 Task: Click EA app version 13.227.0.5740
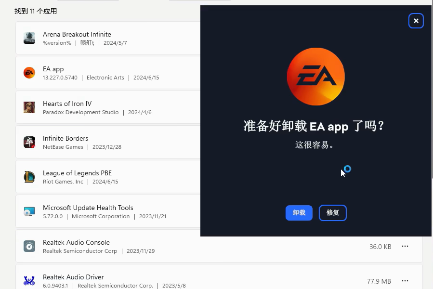point(60,78)
